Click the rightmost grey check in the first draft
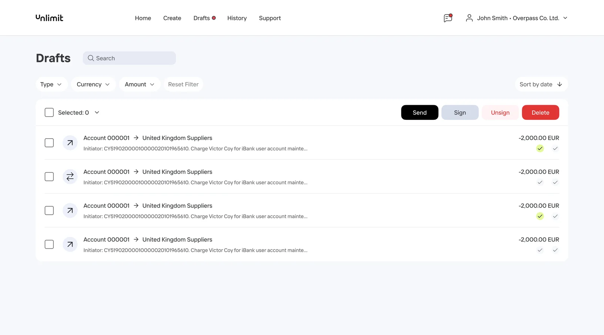The image size is (604, 335). tap(555, 148)
